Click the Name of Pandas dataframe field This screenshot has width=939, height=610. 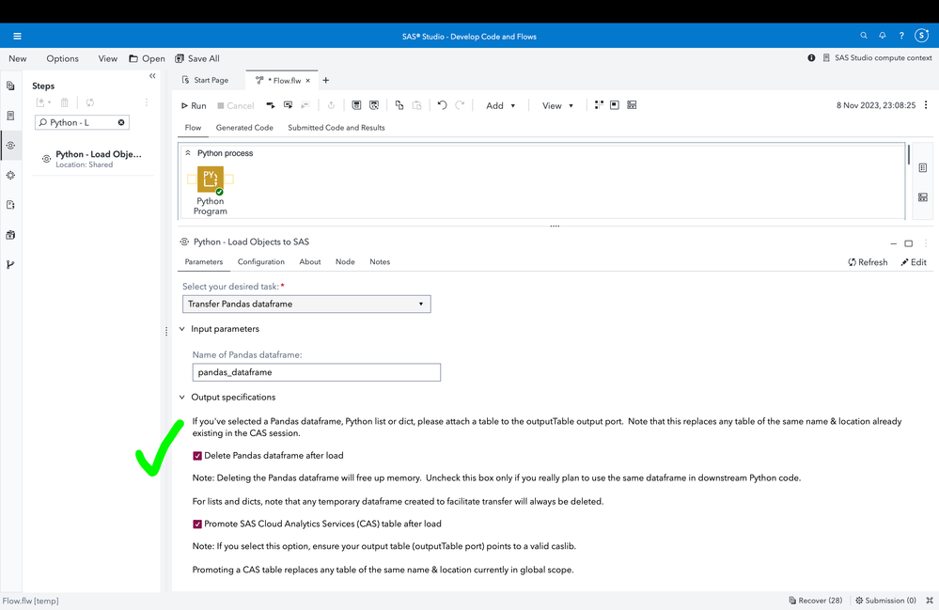[x=316, y=372]
